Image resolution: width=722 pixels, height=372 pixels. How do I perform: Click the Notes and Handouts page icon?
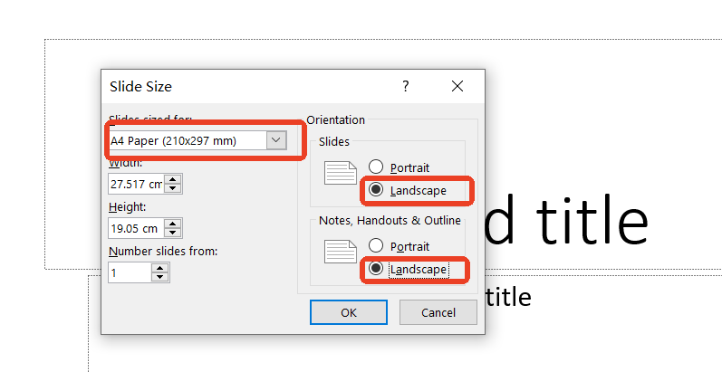tap(342, 255)
